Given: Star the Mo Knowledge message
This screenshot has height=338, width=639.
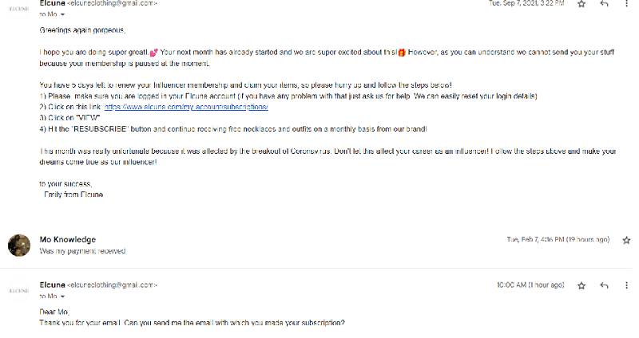Looking at the screenshot, I should point(626,239).
